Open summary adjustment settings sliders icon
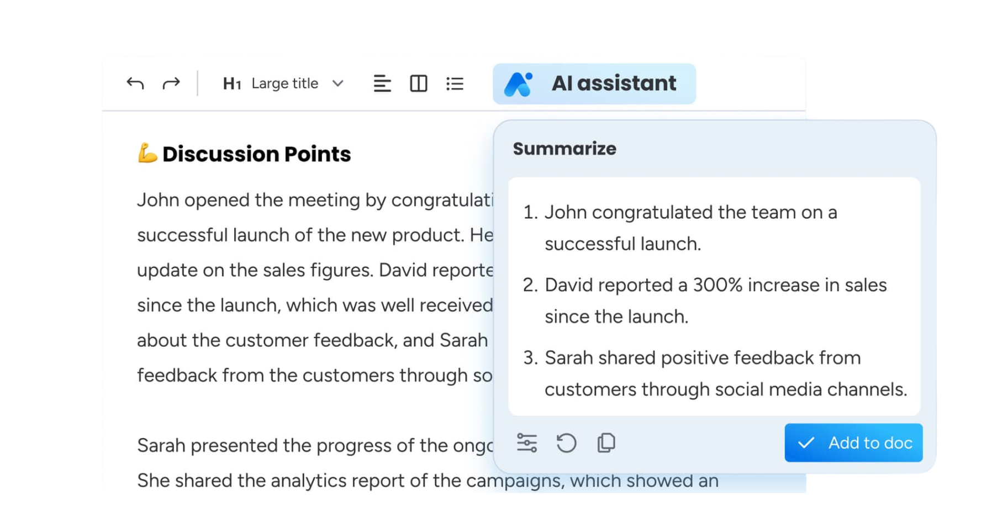Viewport: 997px width, 522px height. tap(526, 443)
